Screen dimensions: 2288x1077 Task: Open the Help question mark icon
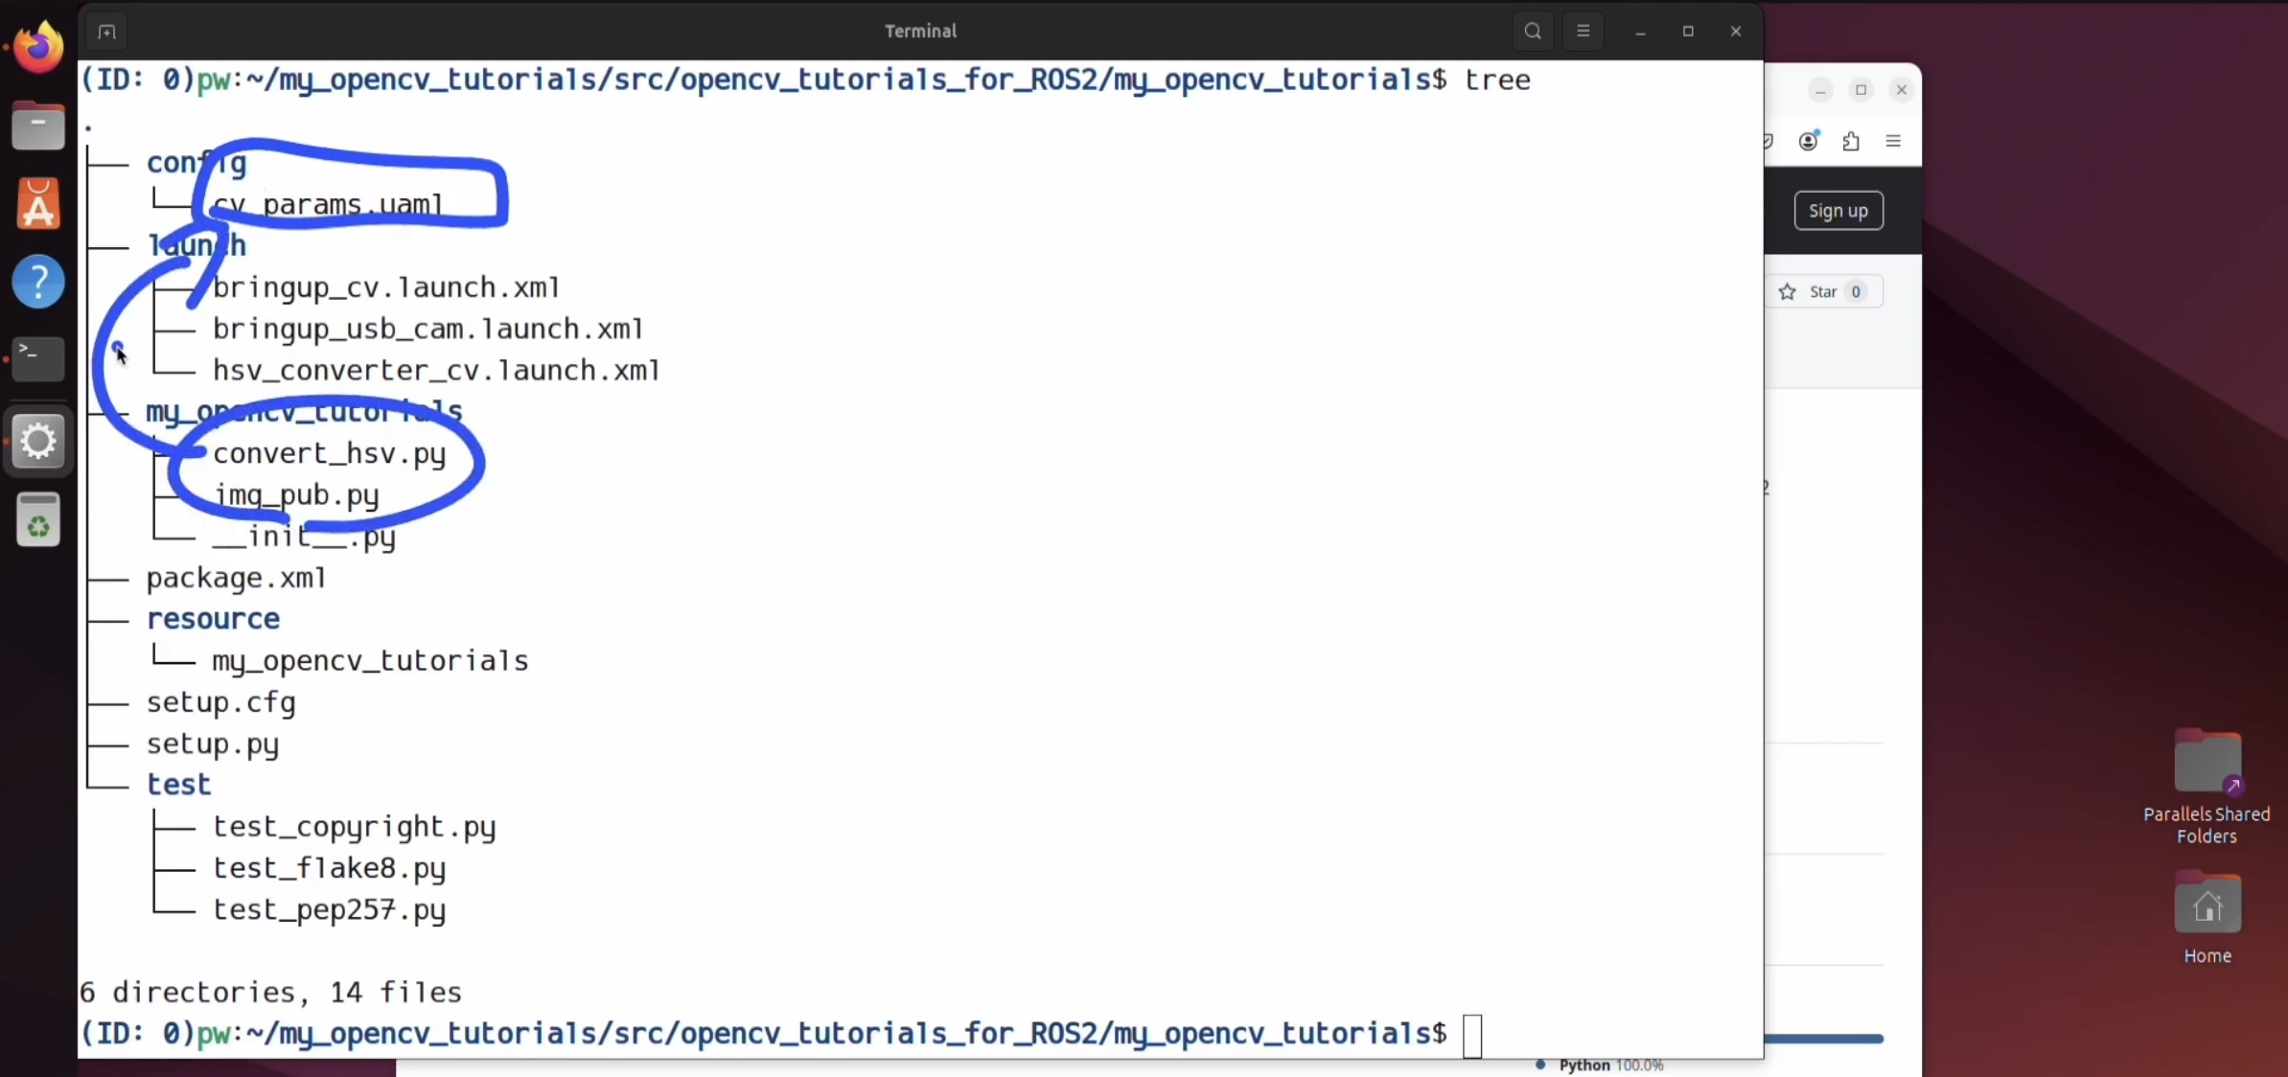coord(38,282)
